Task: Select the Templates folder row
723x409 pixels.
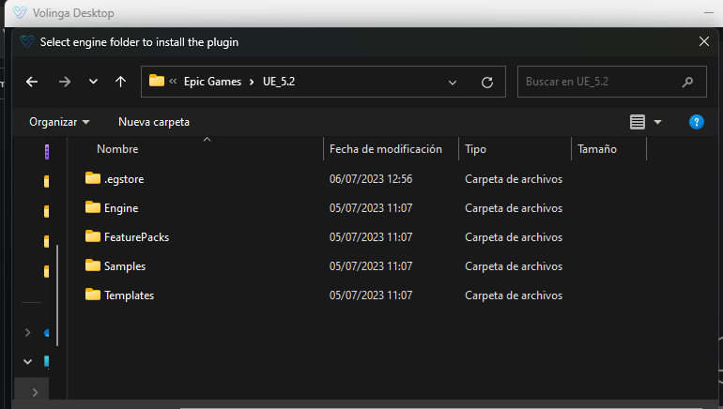Action: click(x=129, y=295)
